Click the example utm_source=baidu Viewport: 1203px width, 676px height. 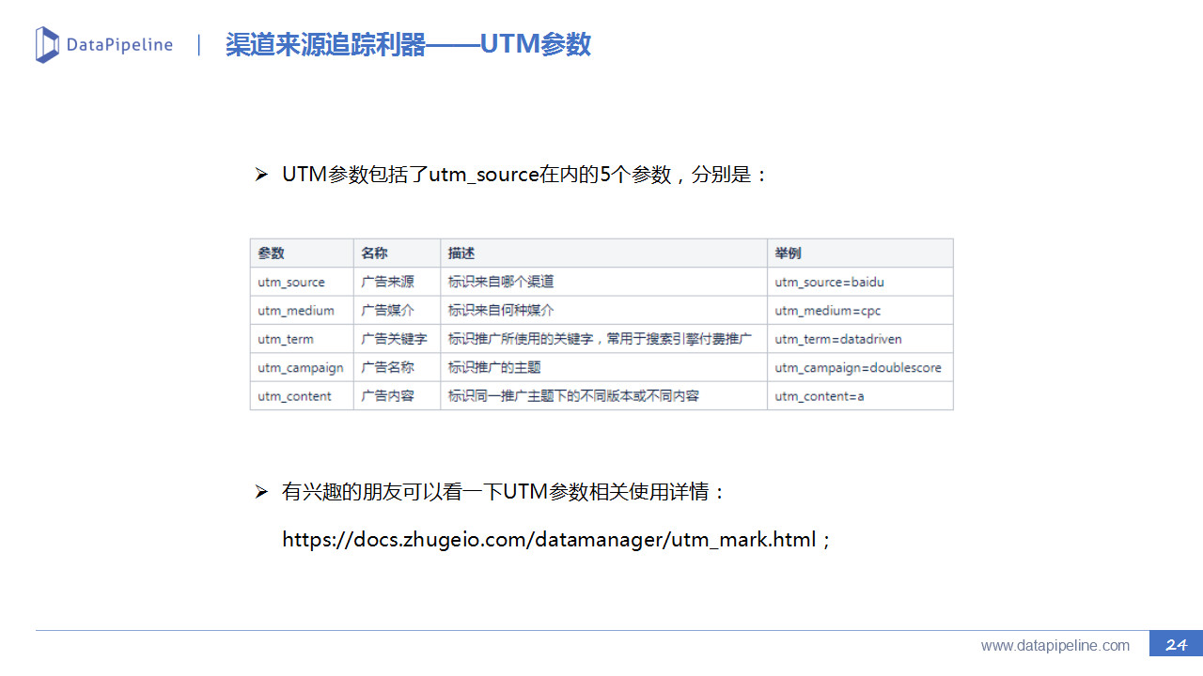(x=829, y=282)
